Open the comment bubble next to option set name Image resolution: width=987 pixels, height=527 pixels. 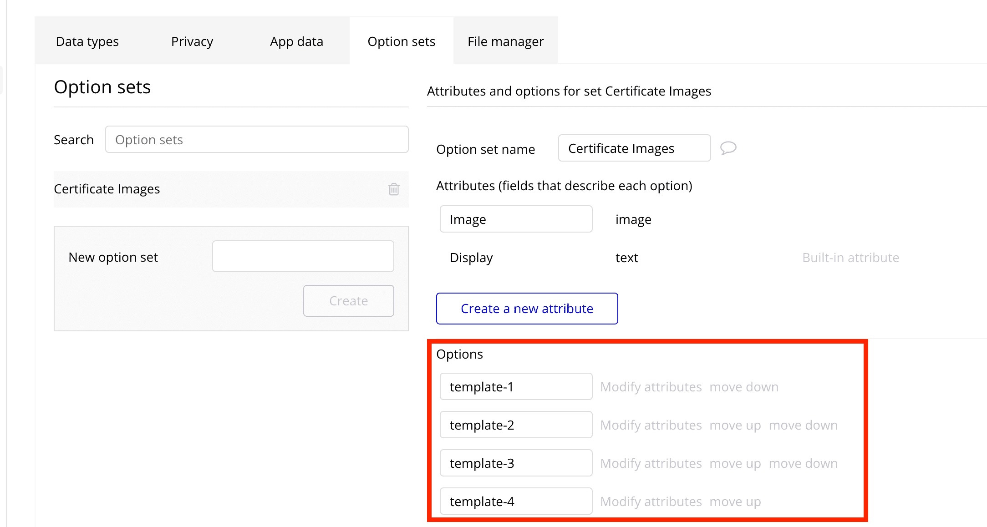728,148
